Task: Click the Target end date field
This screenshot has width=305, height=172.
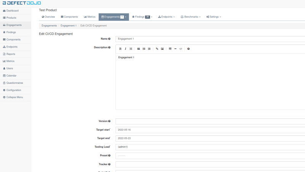Action: (210, 139)
